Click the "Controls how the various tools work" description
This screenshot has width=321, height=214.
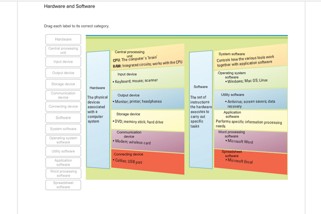(x=245, y=61)
